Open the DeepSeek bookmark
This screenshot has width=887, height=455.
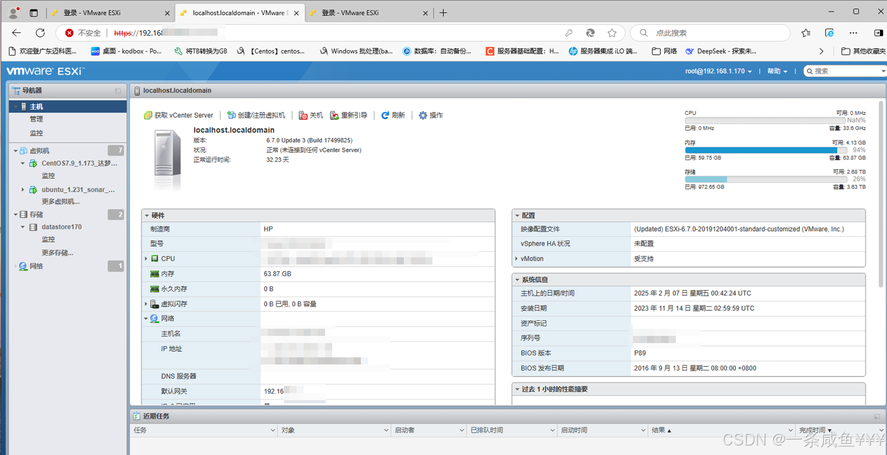tap(721, 51)
